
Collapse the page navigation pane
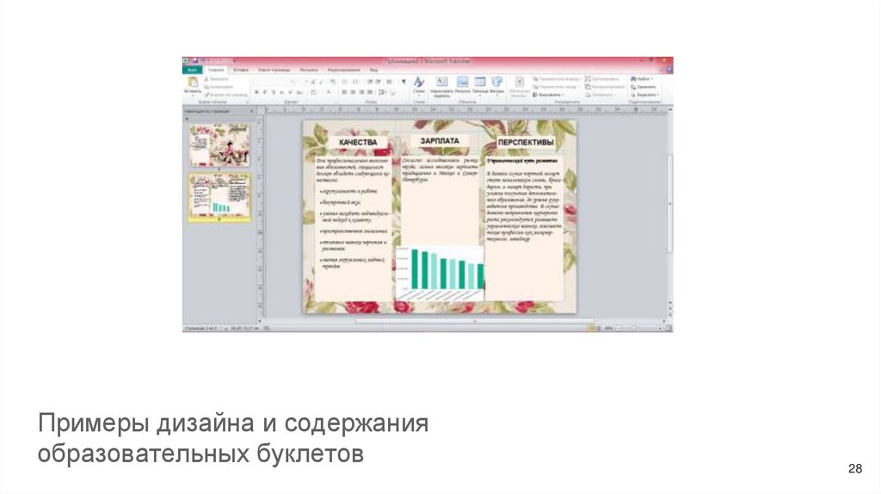251,111
